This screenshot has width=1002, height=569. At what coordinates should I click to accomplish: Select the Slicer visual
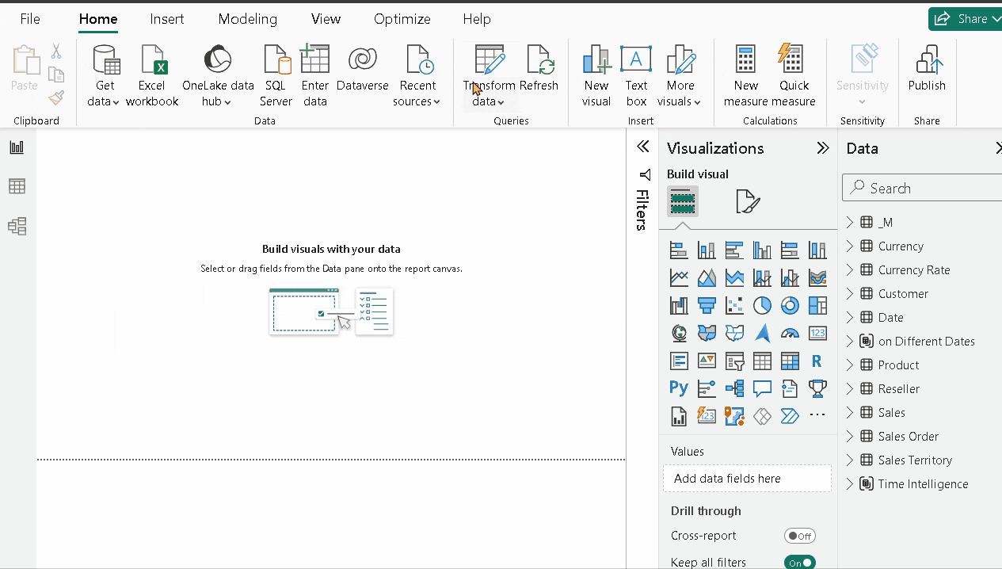click(734, 361)
